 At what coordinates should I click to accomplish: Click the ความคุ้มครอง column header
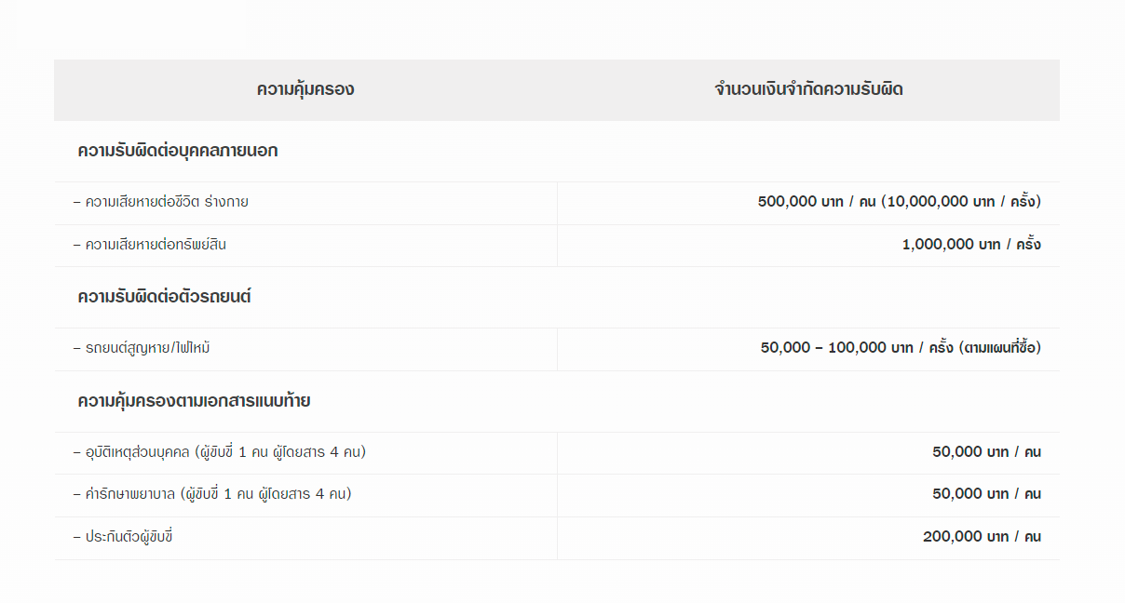click(305, 90)
